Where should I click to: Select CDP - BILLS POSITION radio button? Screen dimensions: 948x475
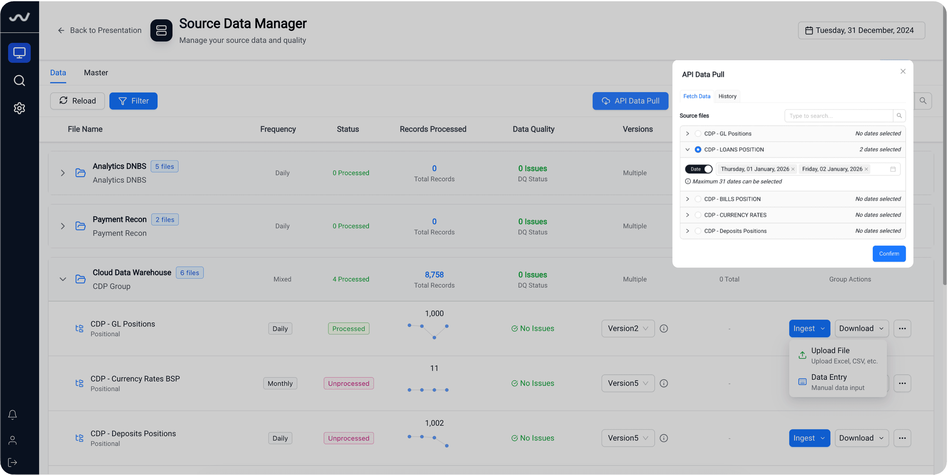(698, 199)
